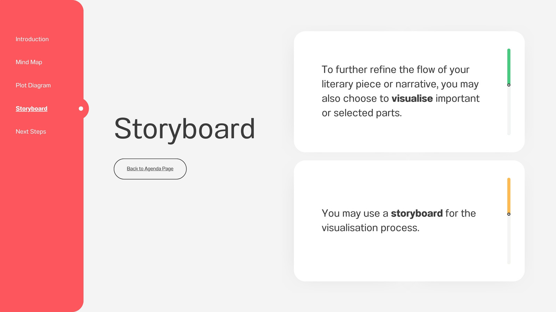Click the green slider's circular handle
Screen dimensions: 556x312
click(509, 85)
